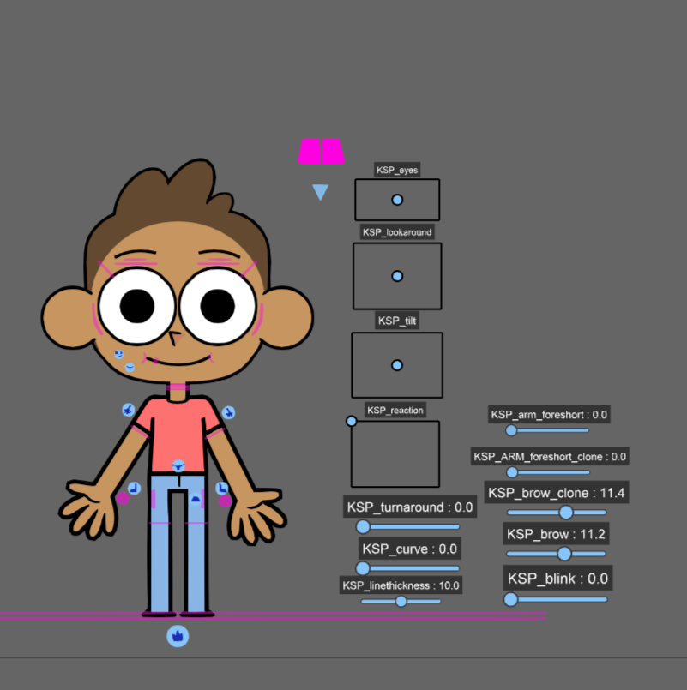Screen dimensions: 687x690
Task: Select the crown master icon below the feet
Action: click(x=178, y=636)
